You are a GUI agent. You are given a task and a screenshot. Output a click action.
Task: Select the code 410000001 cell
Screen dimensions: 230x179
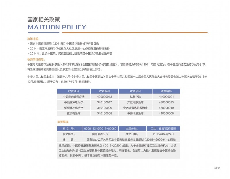[x=166, y=97]
